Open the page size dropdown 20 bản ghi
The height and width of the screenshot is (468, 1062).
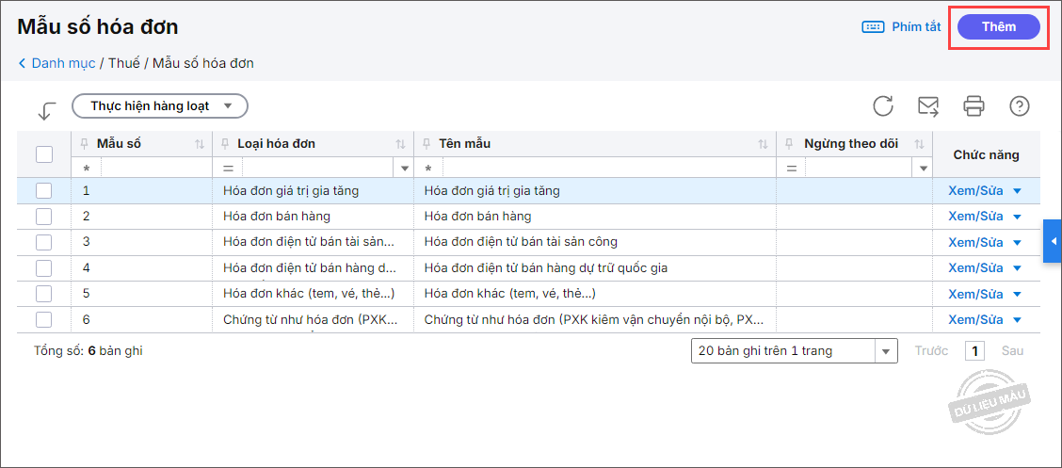[886, 351]
